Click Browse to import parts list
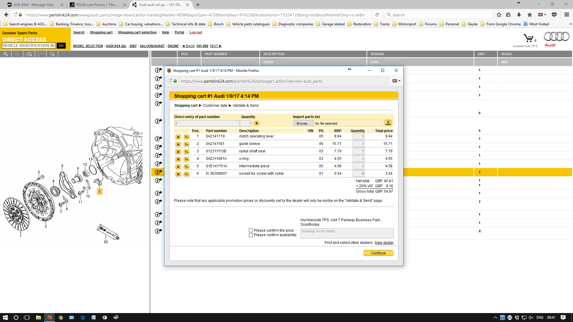Image resolution: width=573 pixels, height=322 pixels. coord(303,123)
